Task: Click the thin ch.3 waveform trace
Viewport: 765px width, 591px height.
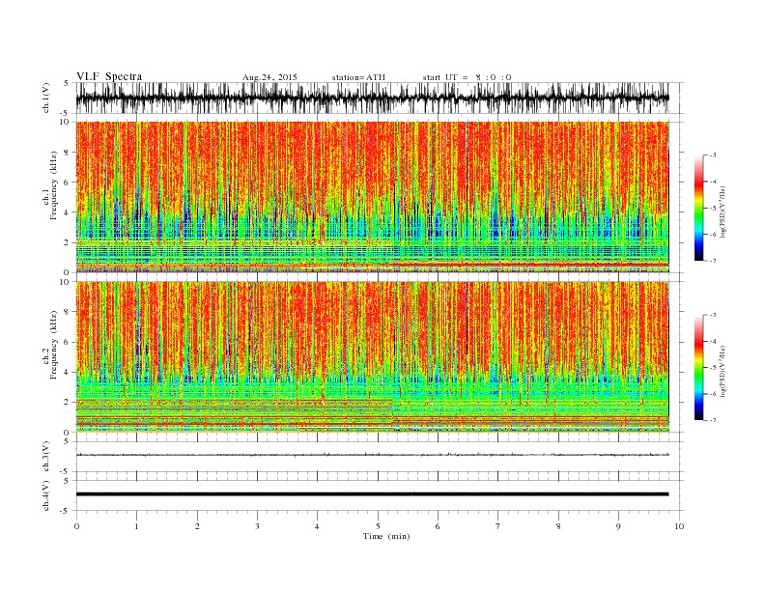Action: tap(372, 455)
